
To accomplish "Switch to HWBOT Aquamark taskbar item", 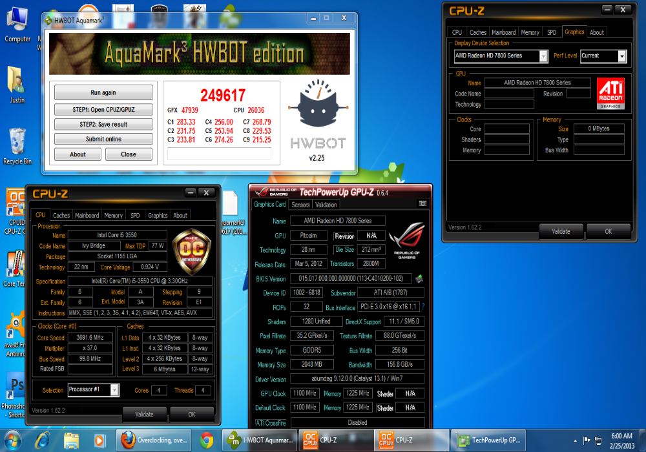I will point(260,440).
